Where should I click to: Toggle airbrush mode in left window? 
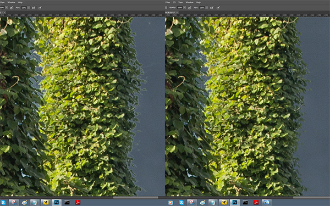click(x=34, y=8)
